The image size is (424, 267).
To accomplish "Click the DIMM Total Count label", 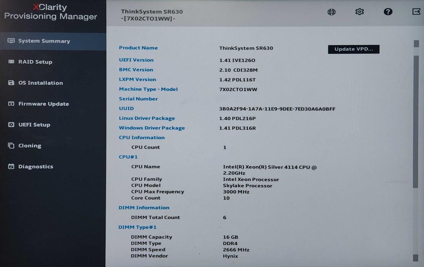I will point(155,217).
